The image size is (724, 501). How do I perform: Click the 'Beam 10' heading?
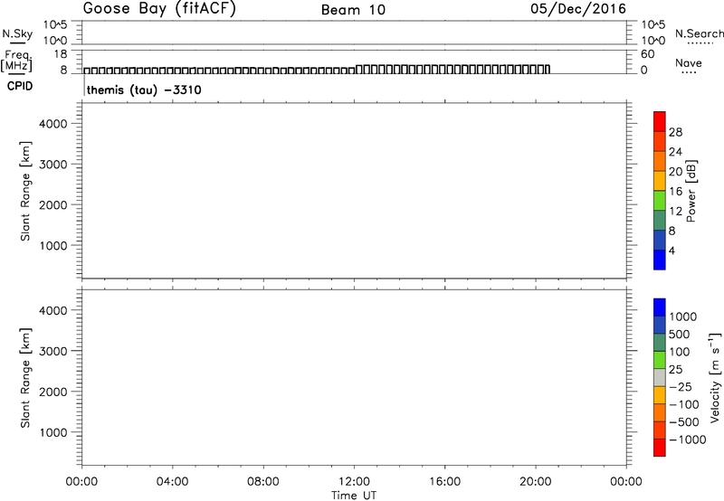353,10
